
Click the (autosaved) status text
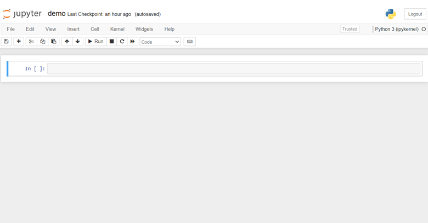coord(148,14)
